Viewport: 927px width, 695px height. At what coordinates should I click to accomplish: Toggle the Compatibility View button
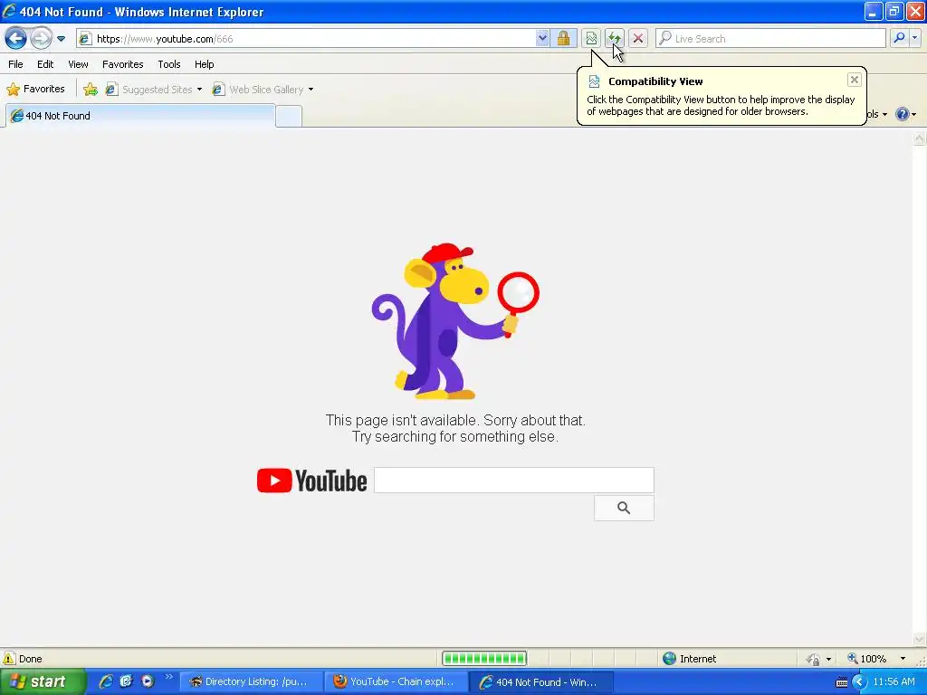click(x=591, y=39)
